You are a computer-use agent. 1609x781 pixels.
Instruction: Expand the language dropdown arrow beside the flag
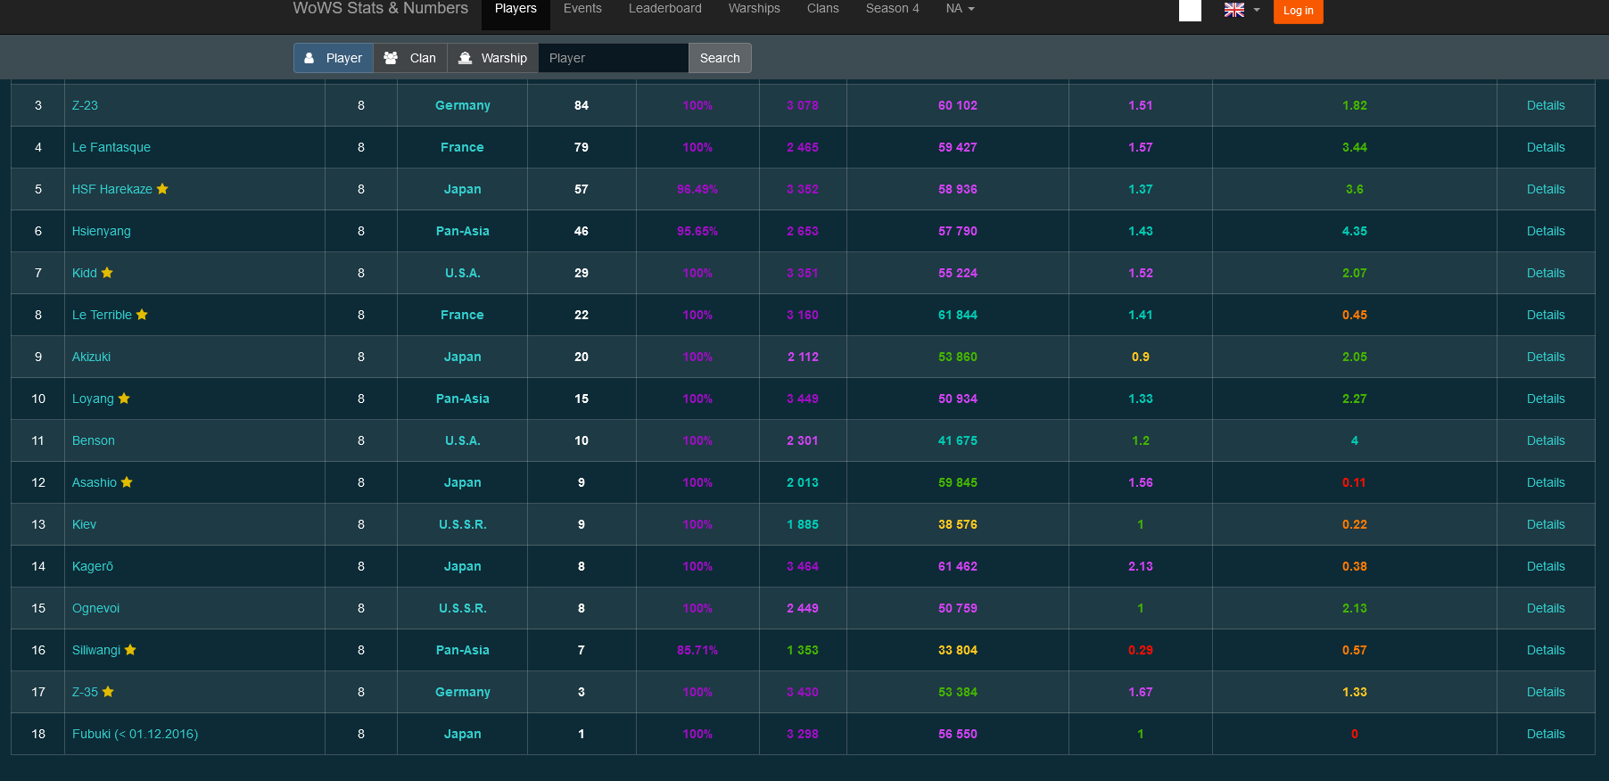coord(1257,10)
